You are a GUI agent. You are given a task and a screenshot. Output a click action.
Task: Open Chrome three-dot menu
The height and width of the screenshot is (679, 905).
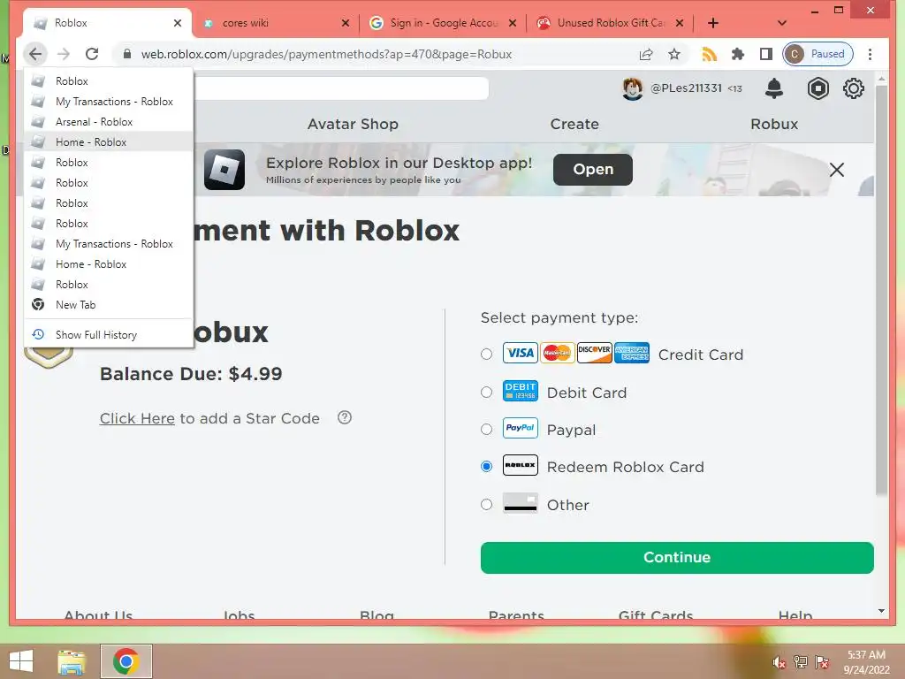click(870, 54)
